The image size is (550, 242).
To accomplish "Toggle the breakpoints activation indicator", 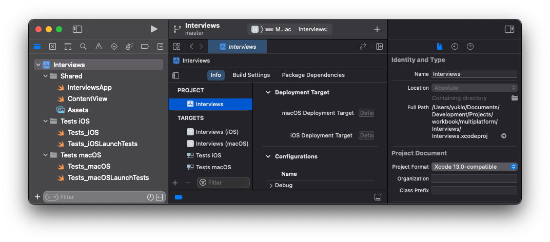I will (x=179, y=197).
